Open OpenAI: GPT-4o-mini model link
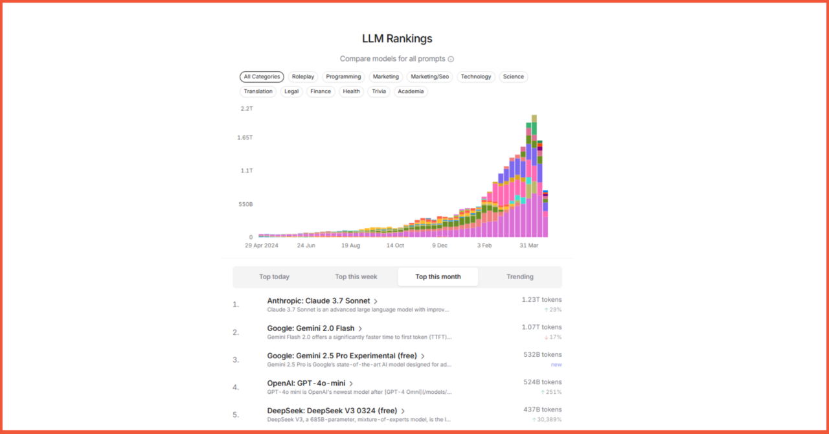The image size is (829, 434). point(306,383)
